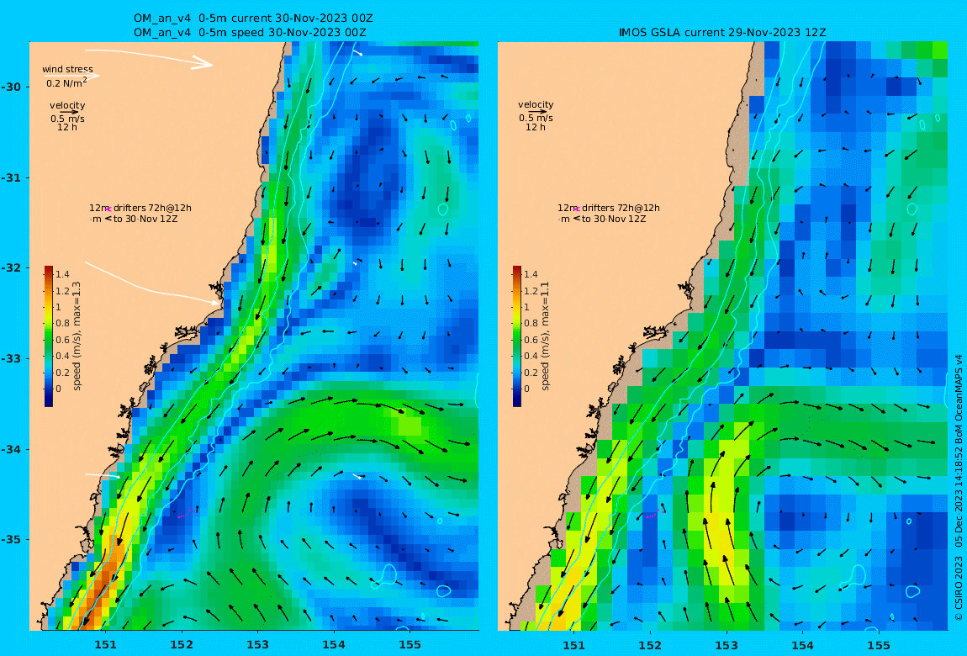This screenshot has width=967, height=656.
Task: Click 'to 30 Nov 12Z' in the IMOS GSLA panel
Action: coord(614,219)
